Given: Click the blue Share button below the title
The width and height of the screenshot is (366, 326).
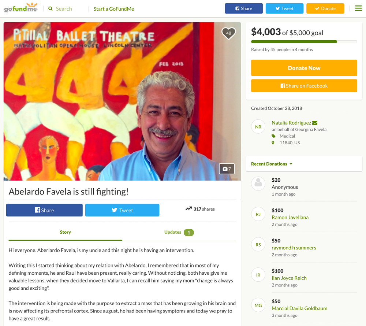Looking at the screenshot, I should (x=44, y=210).
